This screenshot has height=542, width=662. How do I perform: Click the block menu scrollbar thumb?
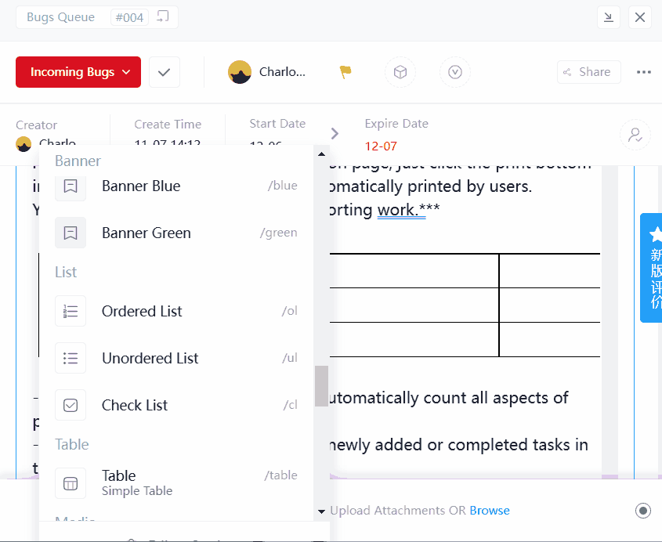(321, 386)
